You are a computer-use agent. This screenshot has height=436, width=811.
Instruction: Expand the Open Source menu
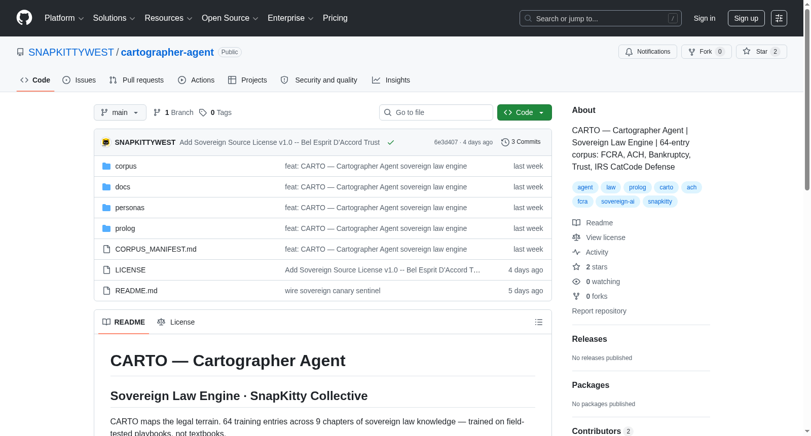(x=230, y=18)
